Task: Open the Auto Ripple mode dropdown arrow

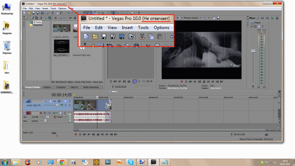Action: coord(99,13)
